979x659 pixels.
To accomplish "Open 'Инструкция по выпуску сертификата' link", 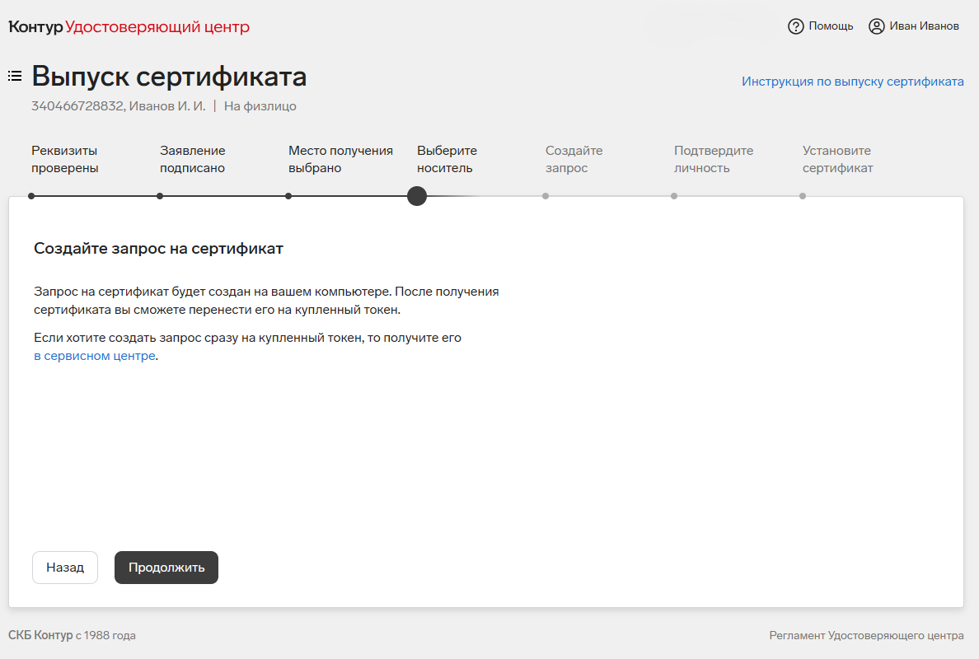I will click(x=852, y=82).
